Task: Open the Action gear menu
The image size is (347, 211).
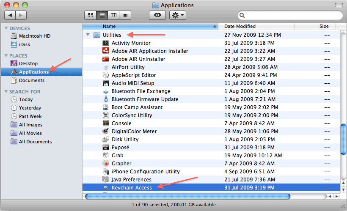Action: tap(178, 15)
